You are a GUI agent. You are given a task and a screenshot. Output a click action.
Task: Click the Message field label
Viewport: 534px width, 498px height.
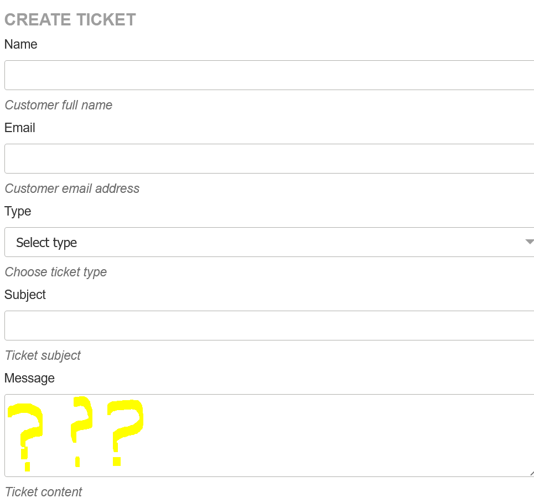click(x=29, y=378)
